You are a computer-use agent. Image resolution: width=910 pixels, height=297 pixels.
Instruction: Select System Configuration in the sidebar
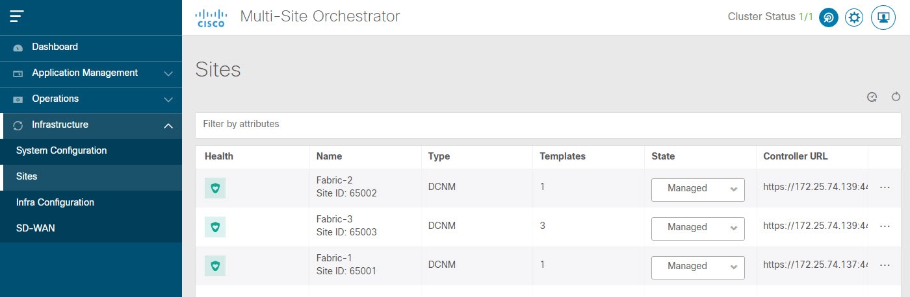coord(91,150)
